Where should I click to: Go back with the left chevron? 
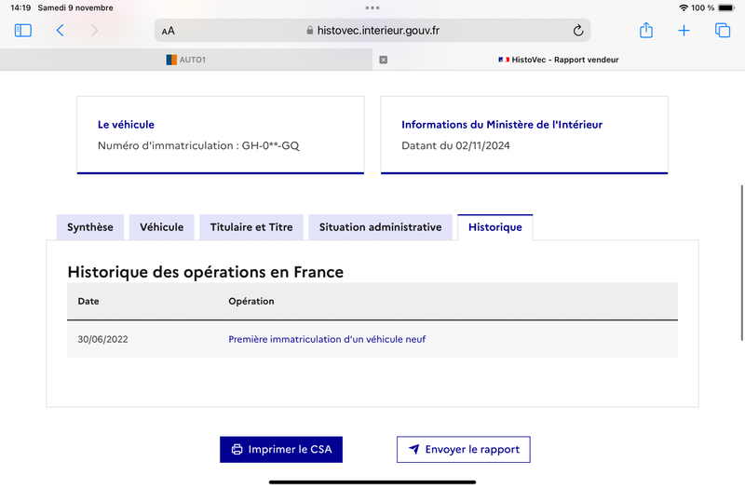point(60,31)
